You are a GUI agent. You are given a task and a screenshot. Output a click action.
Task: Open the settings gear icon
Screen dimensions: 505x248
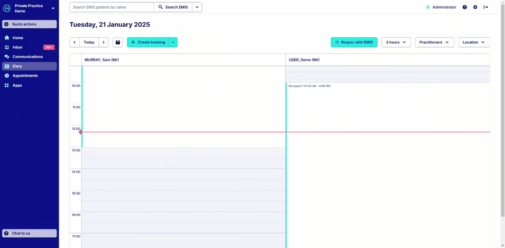pyautogui.click(x=475, y=7)
